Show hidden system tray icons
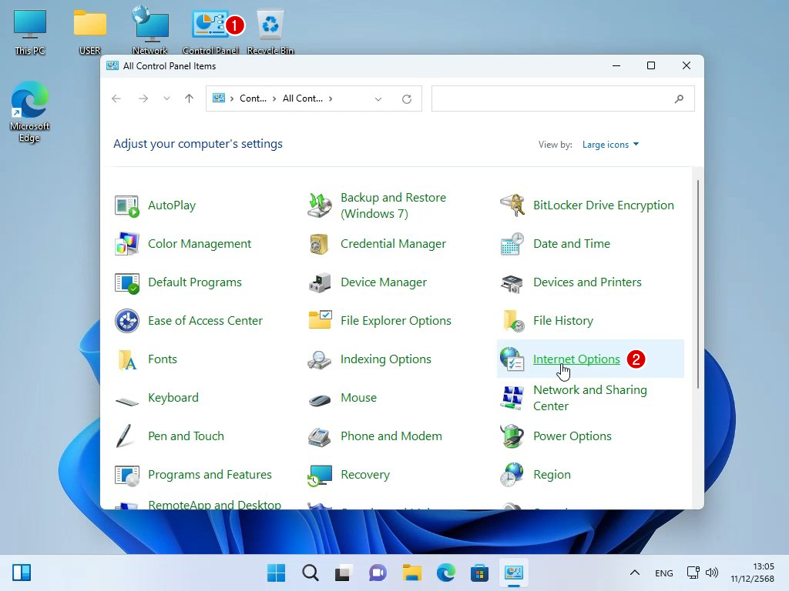 click(634, 573)
